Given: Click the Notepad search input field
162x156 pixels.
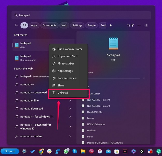Looking at the screenshot, I should [80, 15].
